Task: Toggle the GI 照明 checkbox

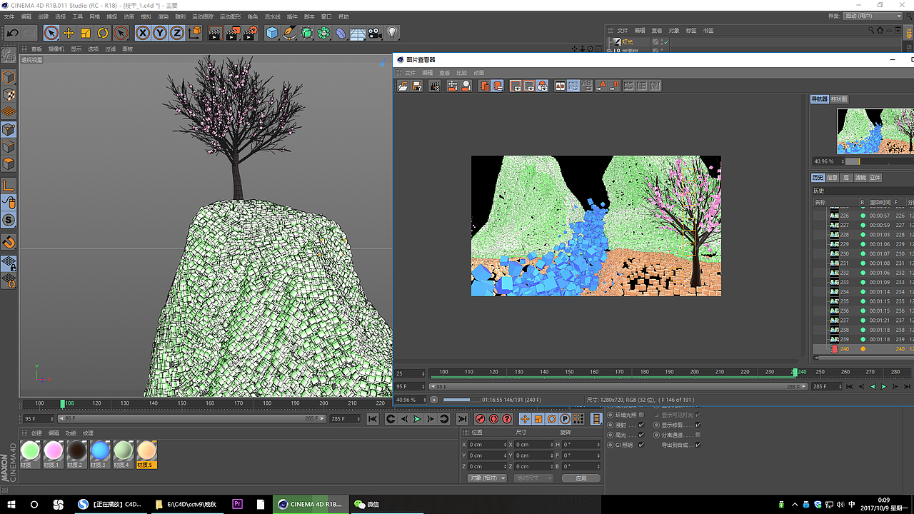Action: [641, 445]
